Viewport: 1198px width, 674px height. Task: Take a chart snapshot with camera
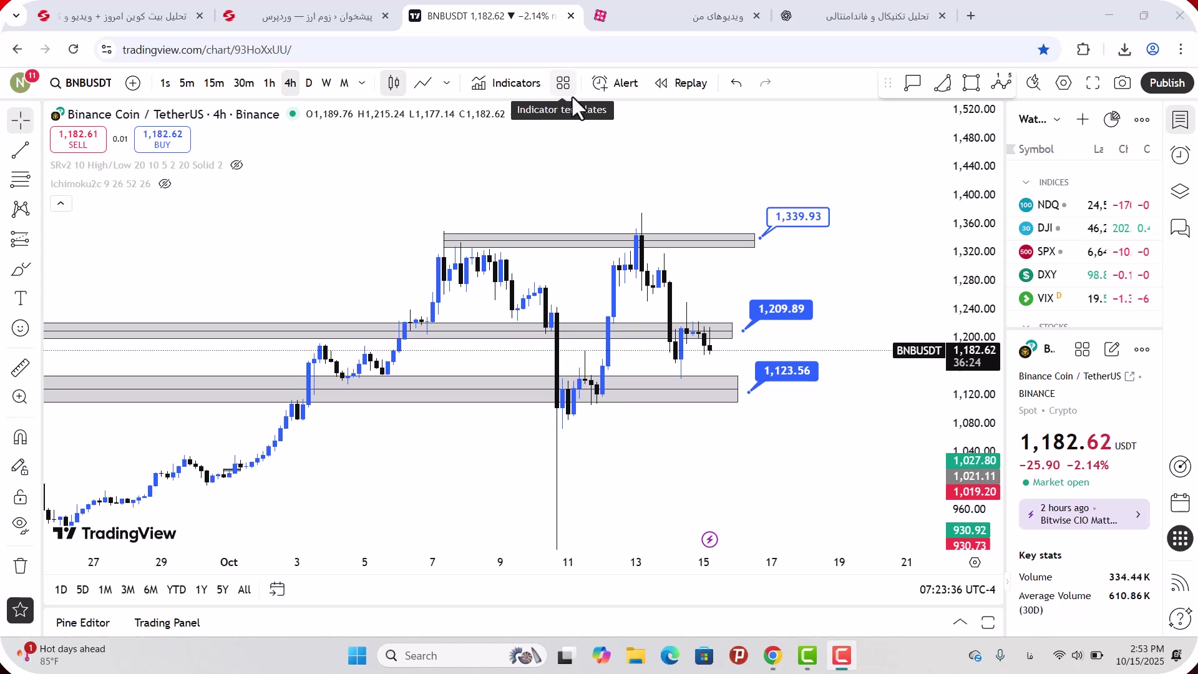(1123, 83)
